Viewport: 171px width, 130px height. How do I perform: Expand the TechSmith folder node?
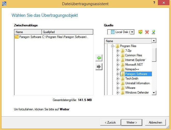pyautogui.click(x=118, y=79)
